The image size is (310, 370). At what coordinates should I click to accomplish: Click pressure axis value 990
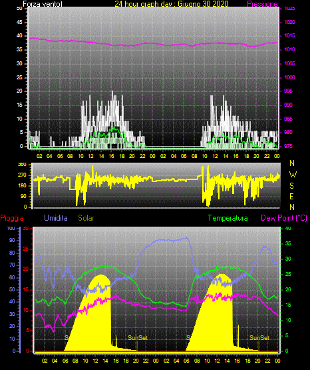[x=289, y=105]
